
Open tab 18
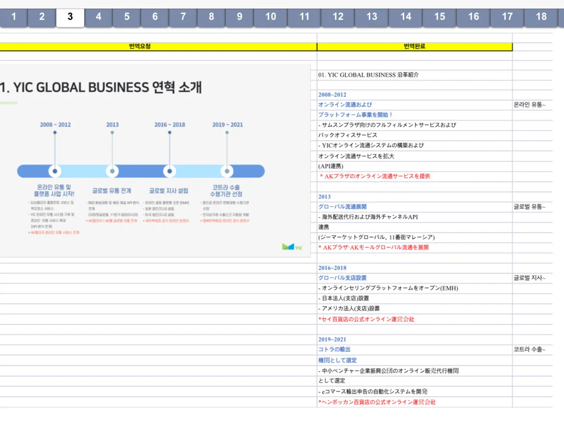point(541,17)
